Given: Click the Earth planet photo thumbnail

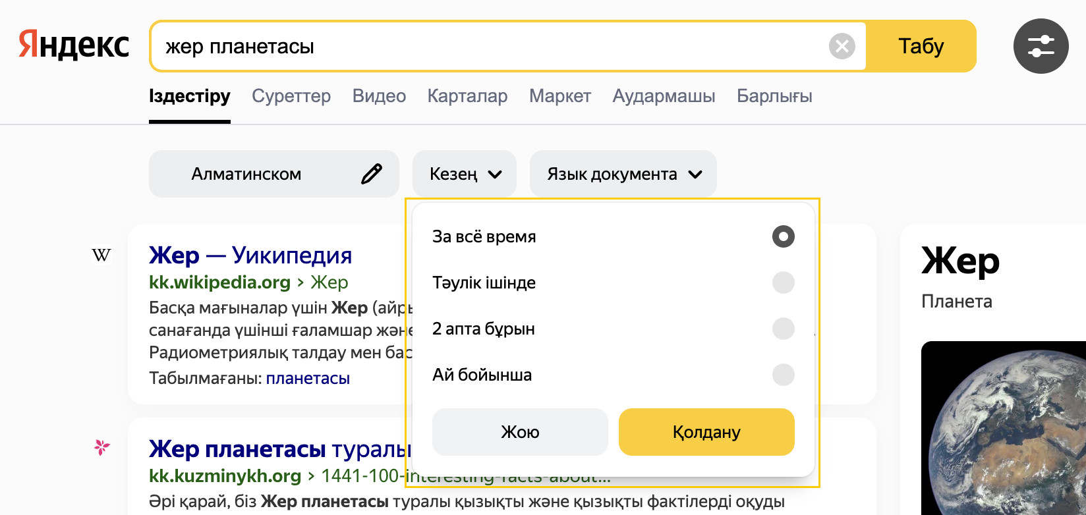Looking at the screenshot, I should [x=1003, y=428].
